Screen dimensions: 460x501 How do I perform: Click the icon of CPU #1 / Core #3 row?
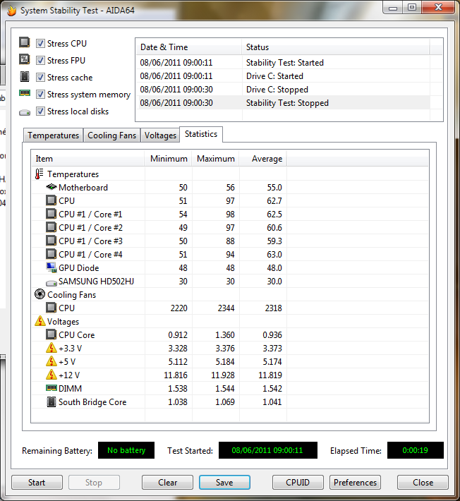[x=51, y=241]
